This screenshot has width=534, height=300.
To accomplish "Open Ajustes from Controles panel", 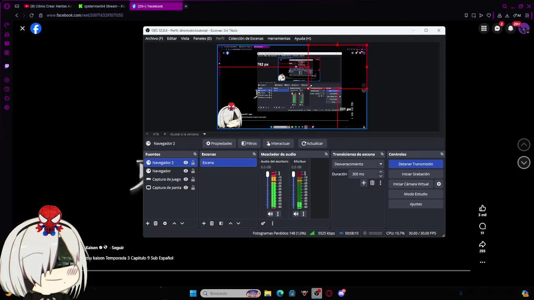I will coord(416,204).
